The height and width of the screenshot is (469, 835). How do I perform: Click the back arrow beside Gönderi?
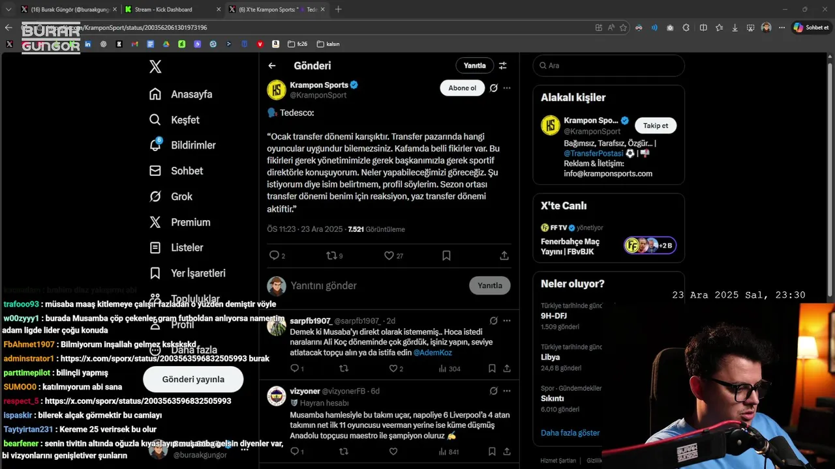[x=272, y=66]
